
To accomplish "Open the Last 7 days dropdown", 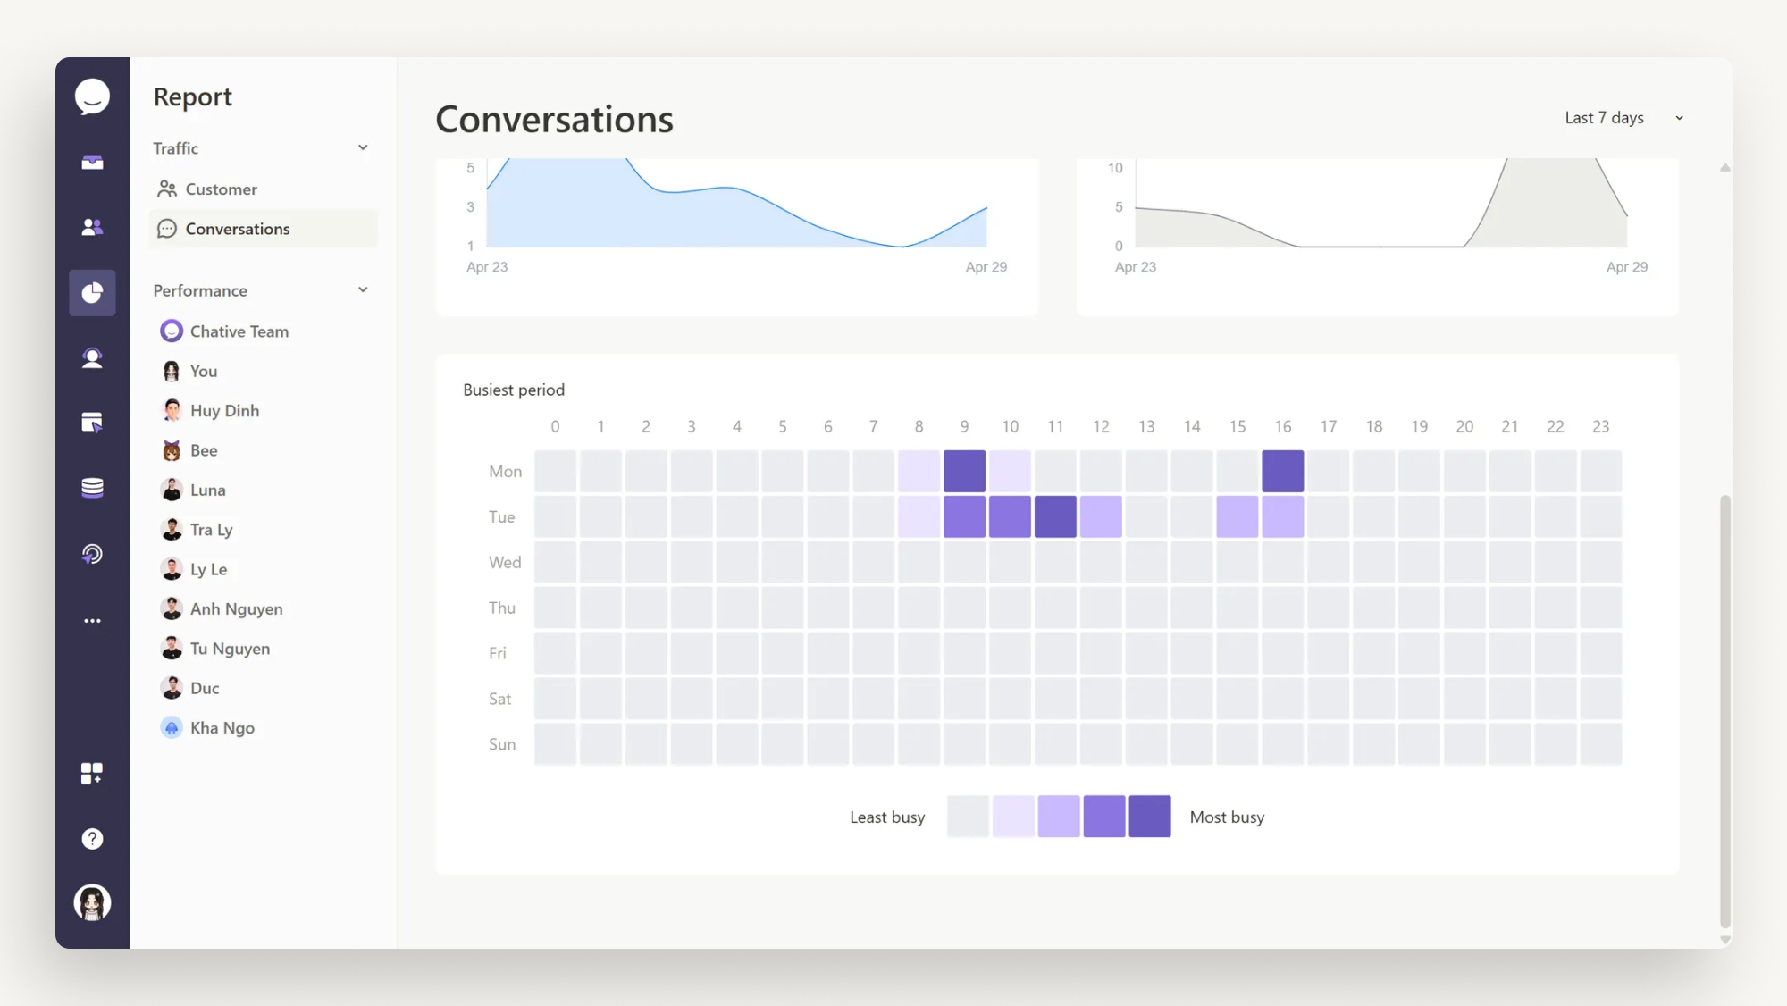I will click(x=1623, y=118).
